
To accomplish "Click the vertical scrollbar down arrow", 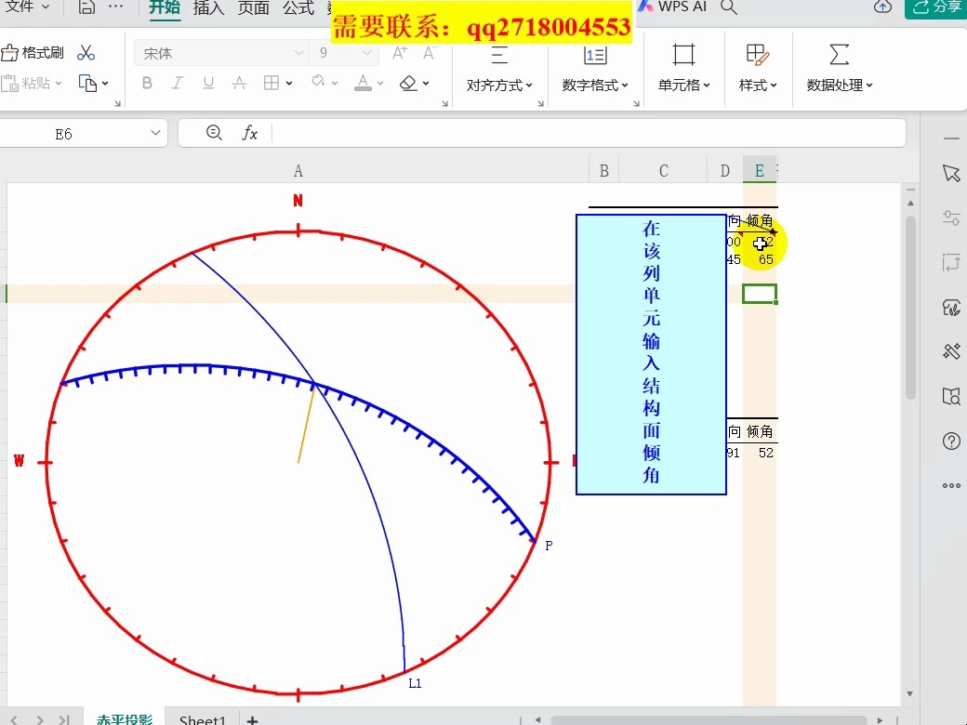I will [910, 693].
